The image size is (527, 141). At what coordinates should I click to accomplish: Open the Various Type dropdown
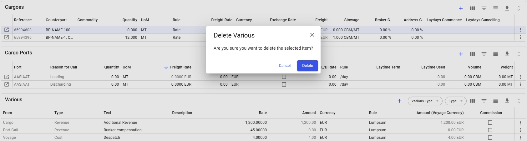tap(425, 101)
